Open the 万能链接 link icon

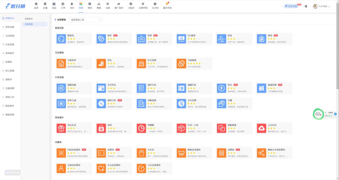[x=181, y=63]
